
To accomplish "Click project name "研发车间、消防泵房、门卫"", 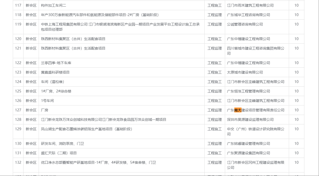I will click(62, 144).
